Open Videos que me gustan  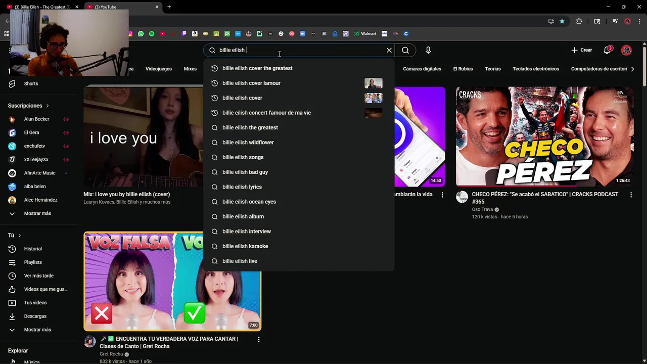click(45, 289)
